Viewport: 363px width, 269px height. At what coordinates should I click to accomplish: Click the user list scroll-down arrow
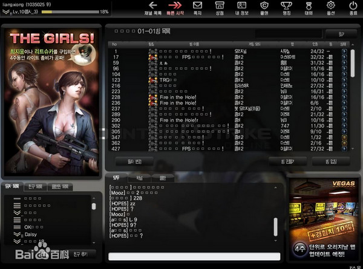point(94,242)
